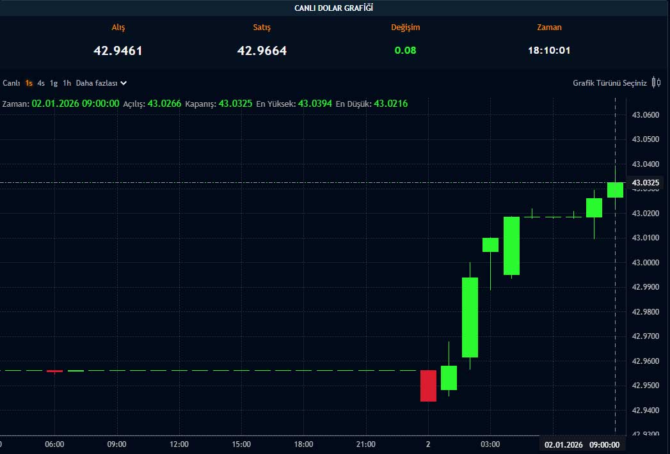Viewport: 670px width, 454px height.
Task: Click the red candlestick at day 2 start
Action: 428,386
